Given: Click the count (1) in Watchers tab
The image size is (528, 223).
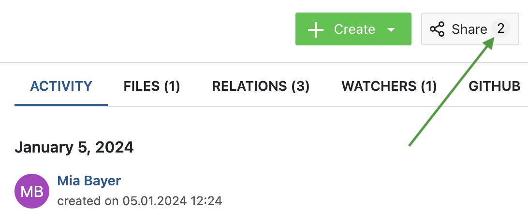Looking at the screenshot, I should [428, 86].
